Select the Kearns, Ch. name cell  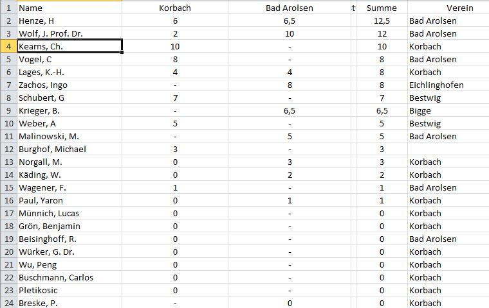(69, 46)
